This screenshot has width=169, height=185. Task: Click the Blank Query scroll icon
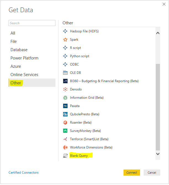tap(65, 156)
